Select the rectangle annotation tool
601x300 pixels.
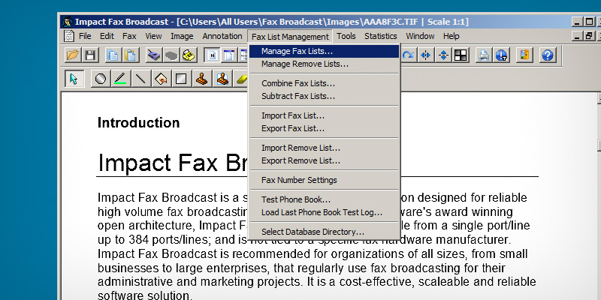[x=181, y=79]
